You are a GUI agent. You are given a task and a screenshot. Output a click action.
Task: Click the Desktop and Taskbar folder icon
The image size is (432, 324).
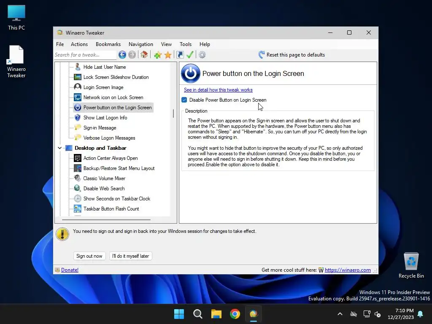(69, 148)
